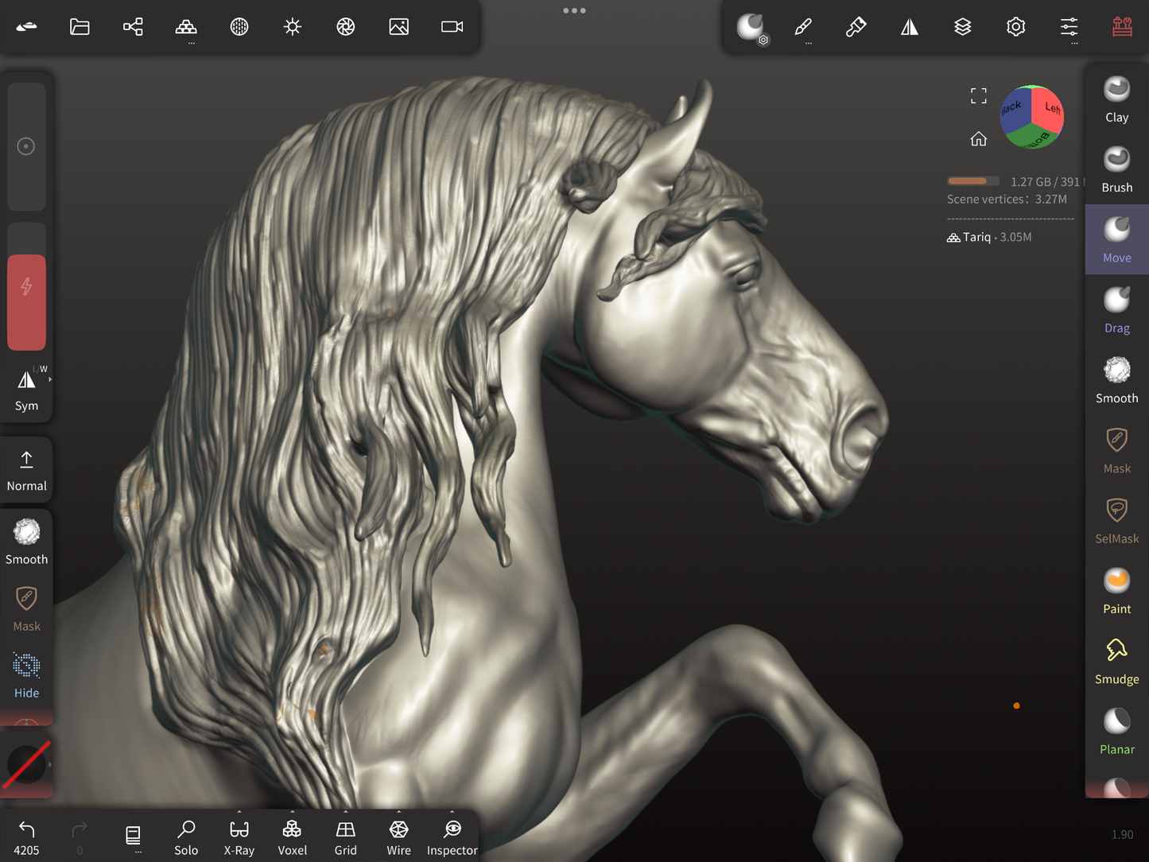Viewport: 1149px width, 862px height.
Task: Open the files folder menu
Action: (80, 27)
